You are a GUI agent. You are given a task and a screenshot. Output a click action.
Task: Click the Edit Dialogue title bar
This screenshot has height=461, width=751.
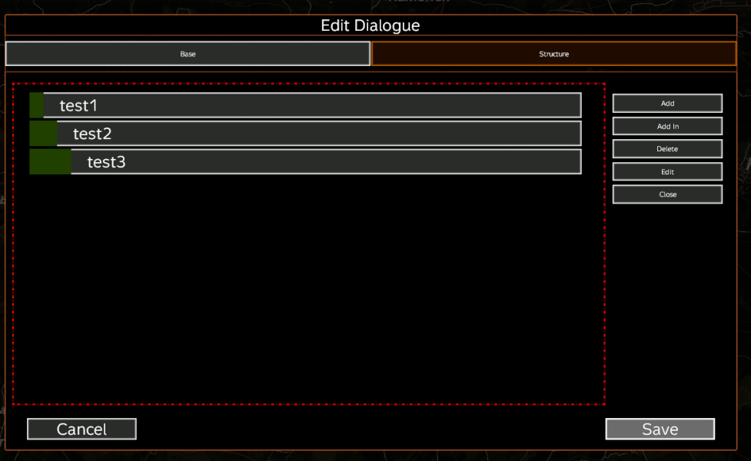pos(371,25)
